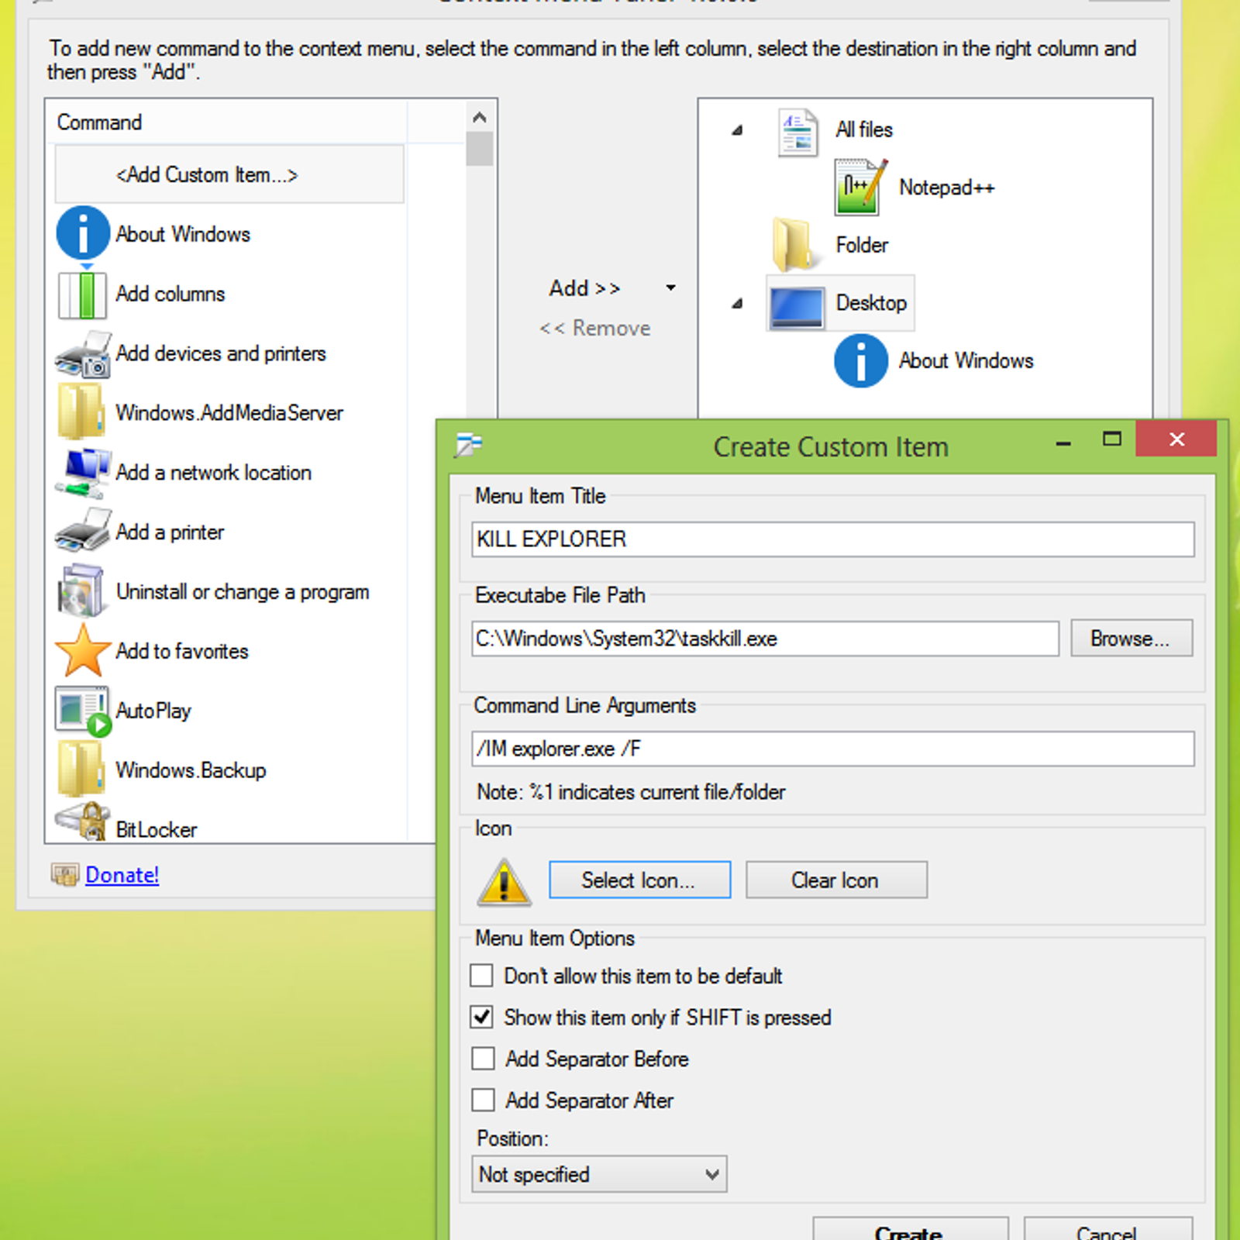Select the BitLocker command text
The height and width of the screenshot is (1240, 1240).
click(x=157, y=829)
